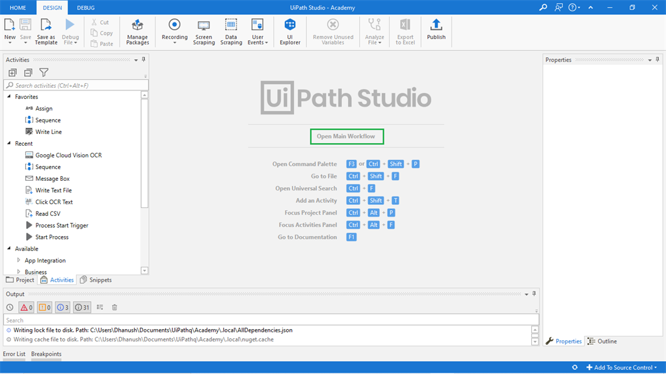Expand App Integration category

pyautogui.click(x=18, y=260)
